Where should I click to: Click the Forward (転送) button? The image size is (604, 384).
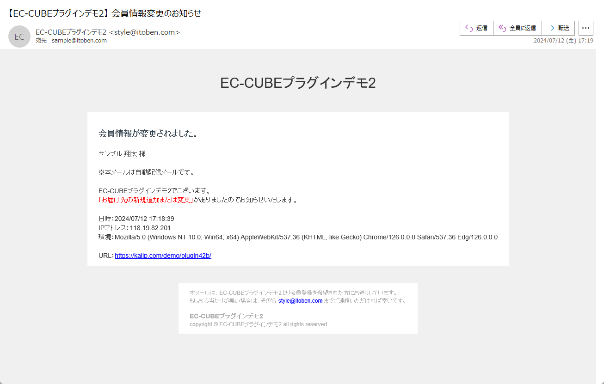pyautogui.click(x=558, y=28)
